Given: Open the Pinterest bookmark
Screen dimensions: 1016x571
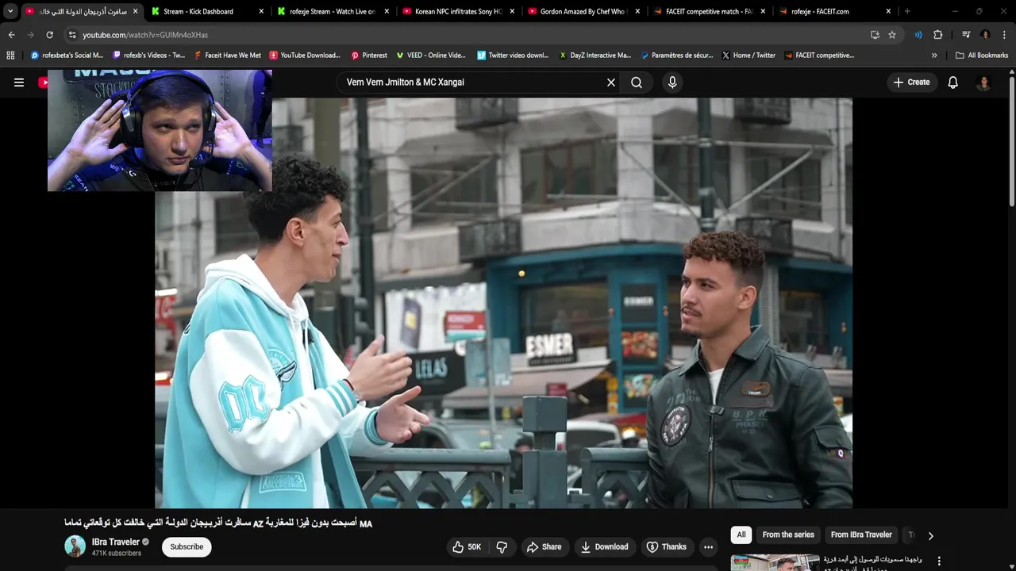Looking at the screenshot, I should click(x=369, y=56).
